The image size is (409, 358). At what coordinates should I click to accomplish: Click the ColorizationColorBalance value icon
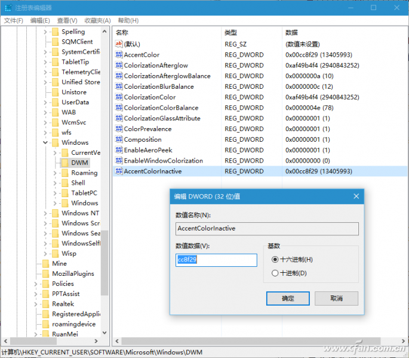pos(119,107)
